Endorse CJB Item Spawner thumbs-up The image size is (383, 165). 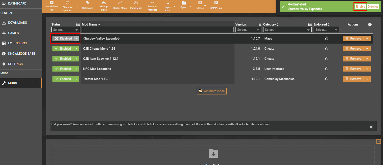coord(327,58)
